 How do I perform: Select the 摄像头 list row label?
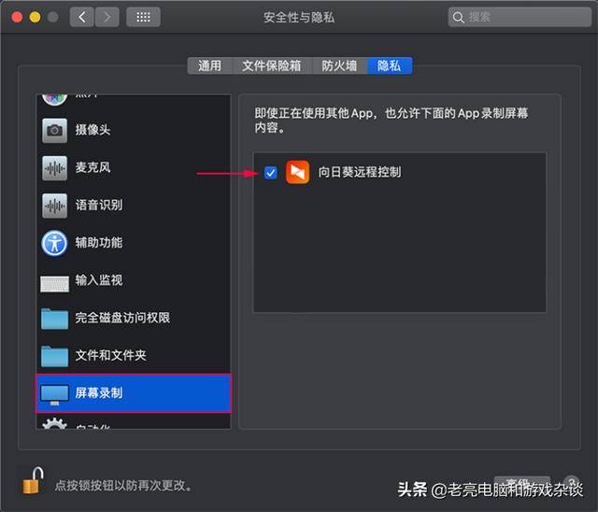[93, 130]
